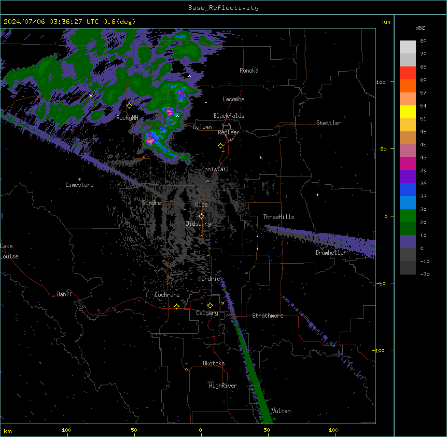Select the yellow diamond marker above the Calgary label
447x437 pixels.
coord(210,306)
